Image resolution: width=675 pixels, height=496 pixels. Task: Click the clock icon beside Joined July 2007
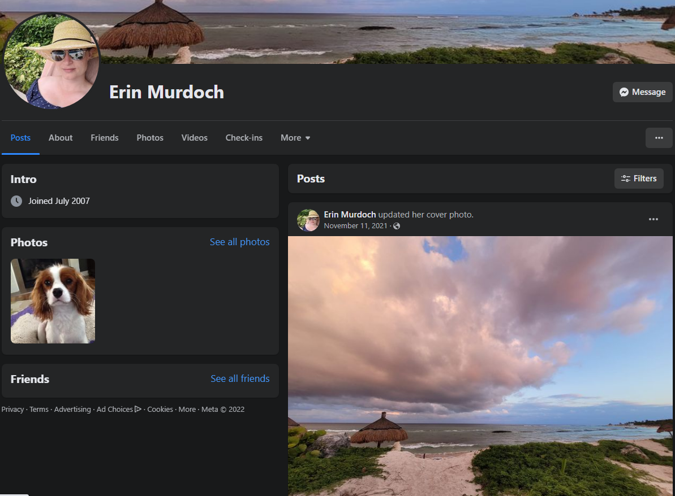tap(16, 201)
